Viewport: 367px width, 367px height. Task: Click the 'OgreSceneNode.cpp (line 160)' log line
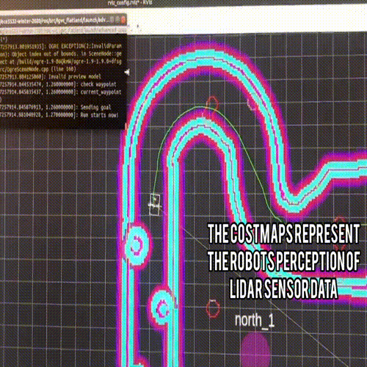pos(38,69)
